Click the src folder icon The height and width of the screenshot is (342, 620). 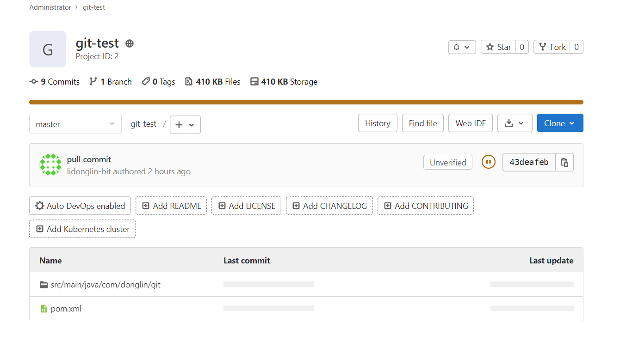tap(44, 285)
